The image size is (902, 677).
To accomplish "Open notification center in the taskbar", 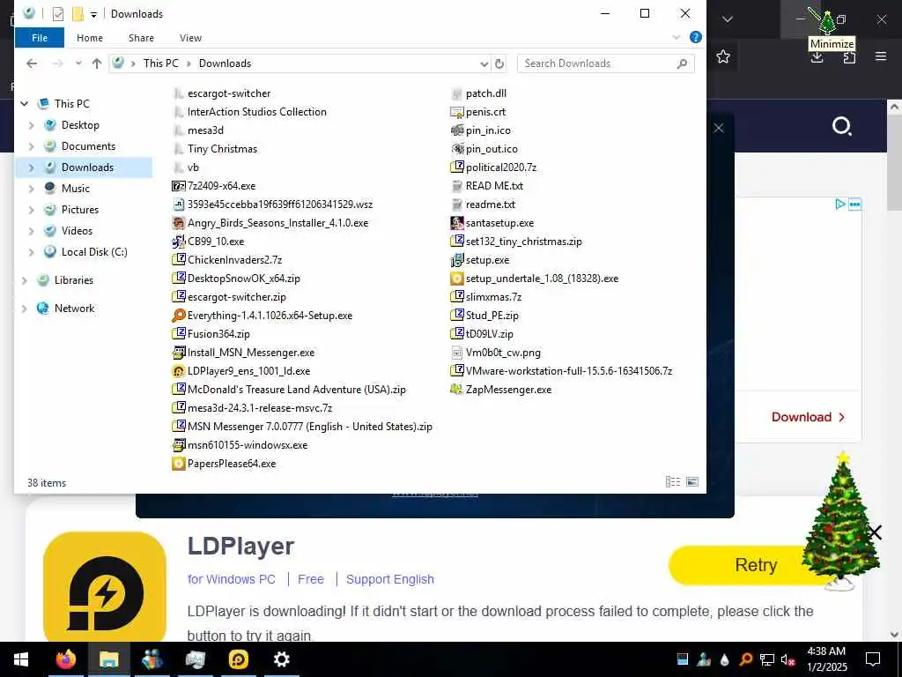I will pos(873,659).
